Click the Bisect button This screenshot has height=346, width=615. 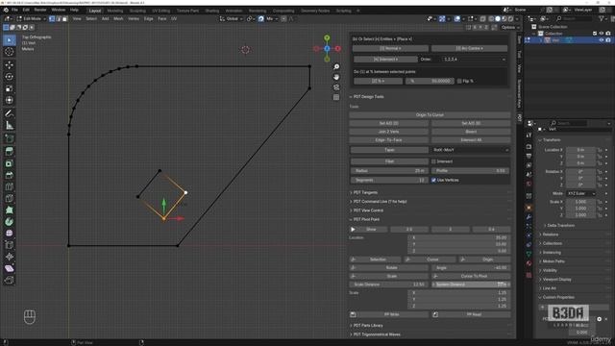point(471,132)
